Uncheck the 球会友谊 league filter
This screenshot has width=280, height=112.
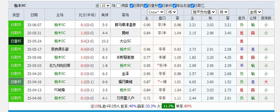tap(174, 6)
